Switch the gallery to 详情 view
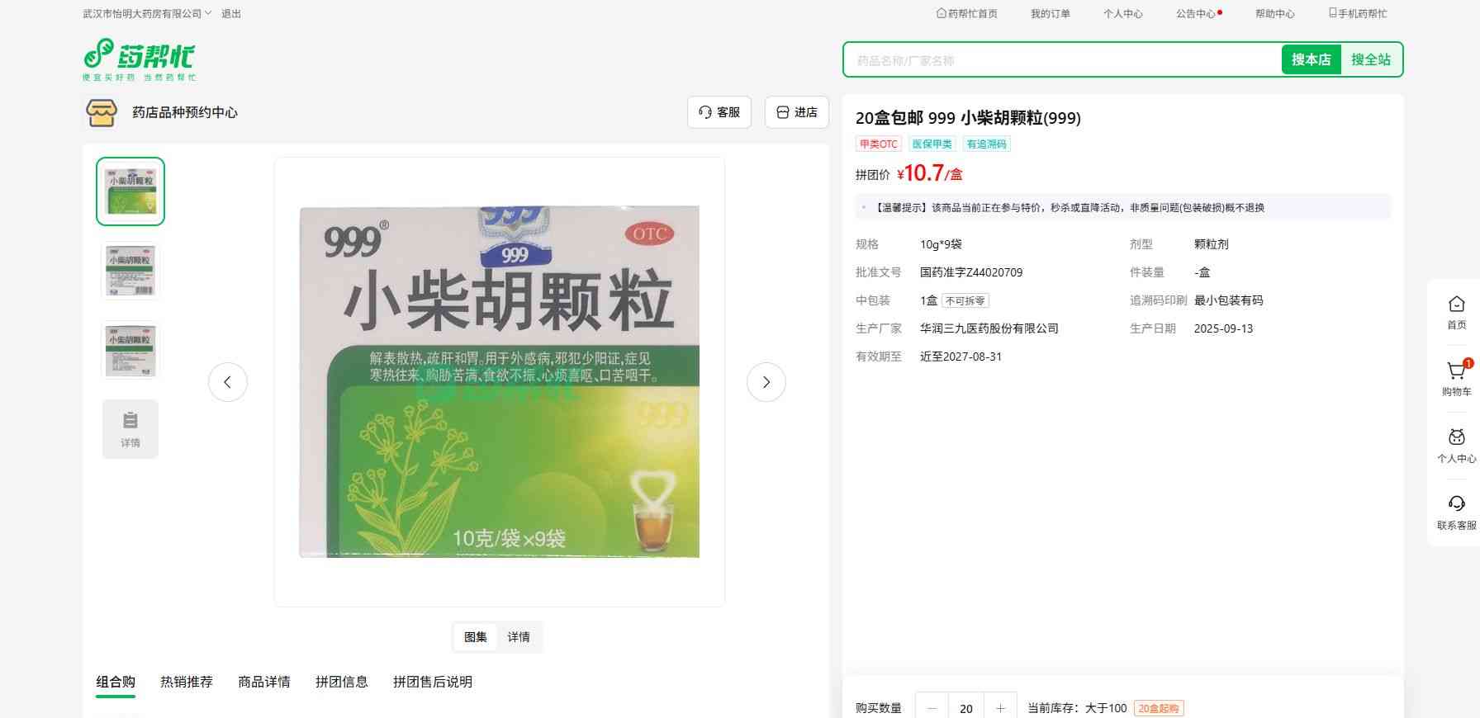Screen dimensions: 1480x718 point(519,637)
